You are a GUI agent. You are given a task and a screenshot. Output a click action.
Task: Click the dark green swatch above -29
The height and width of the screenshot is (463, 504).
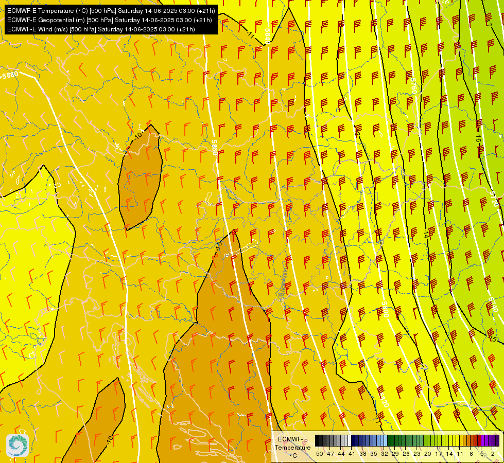tap(393, 440)
